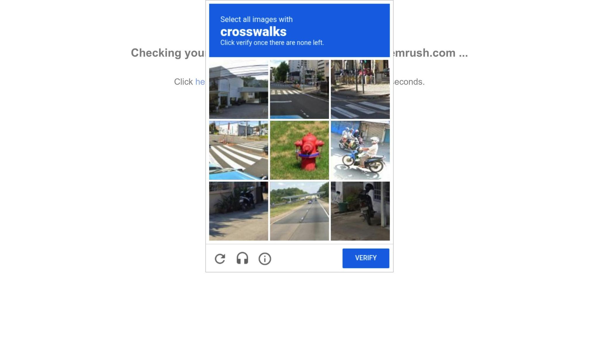The height and width of the screenshot is (337, 599).
Task: Click the bold 'crosswalks' keyword in the banner
Action: (253, 32)
